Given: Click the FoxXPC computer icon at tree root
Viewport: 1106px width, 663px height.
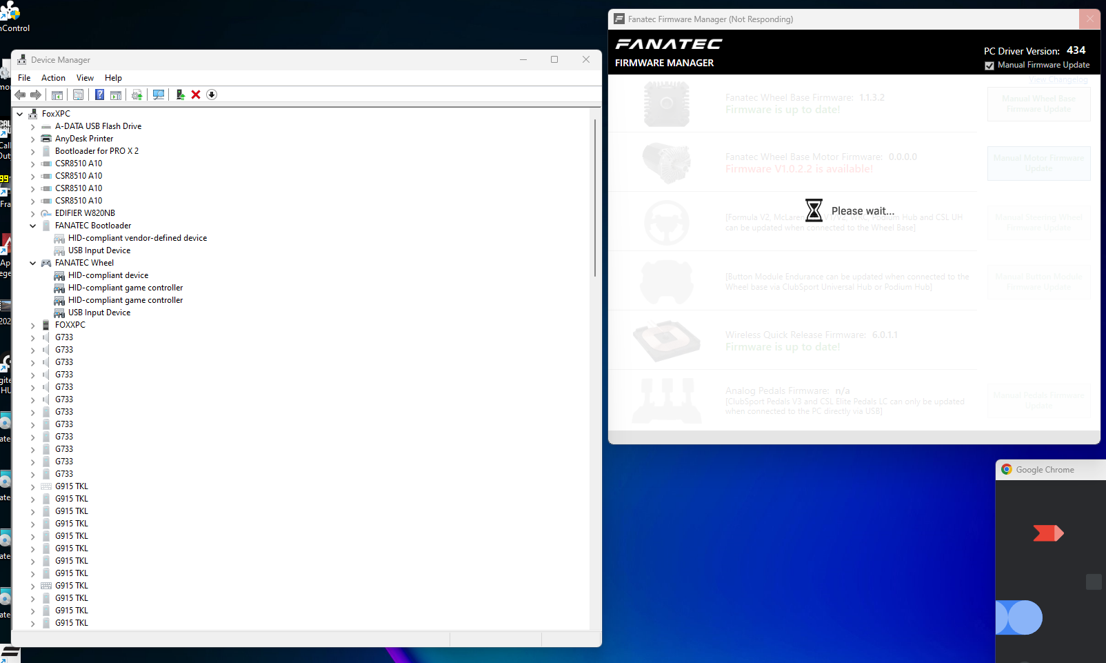Looking at the screenshot, I should (33, 114).
